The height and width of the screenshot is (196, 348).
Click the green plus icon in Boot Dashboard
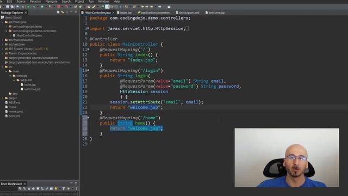click(69, 189)
